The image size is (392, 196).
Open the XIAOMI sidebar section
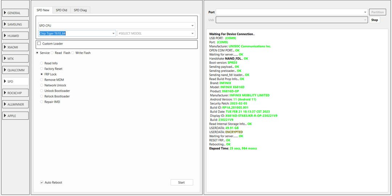click(16, 47)
